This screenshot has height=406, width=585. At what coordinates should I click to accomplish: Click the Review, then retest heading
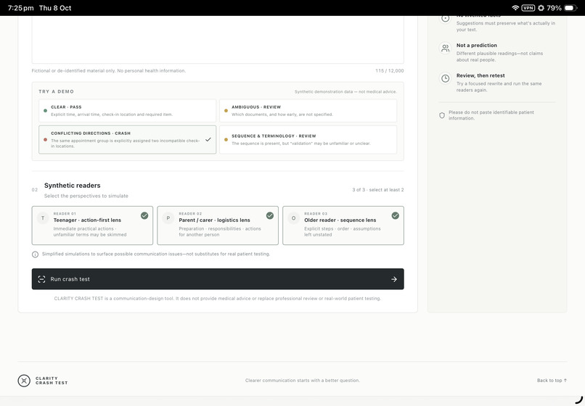tap(480, 75)
